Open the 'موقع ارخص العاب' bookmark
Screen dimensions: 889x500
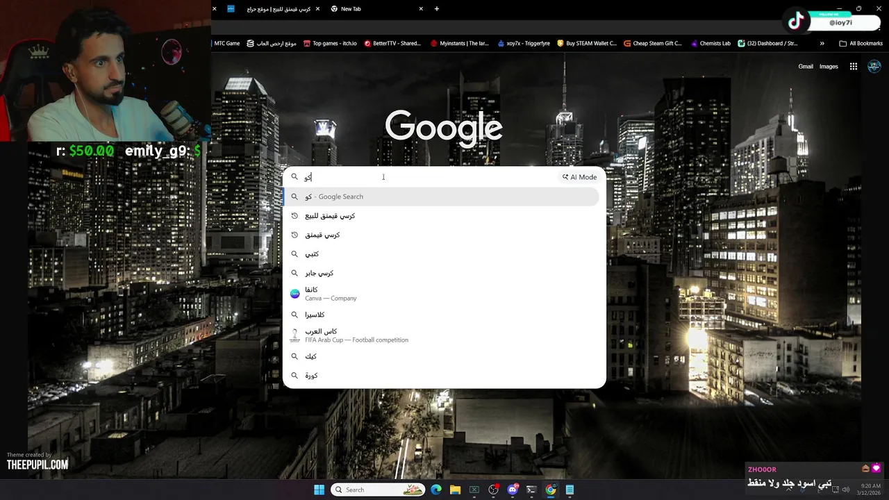(272, 43)
